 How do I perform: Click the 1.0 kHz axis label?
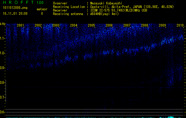pos(2,53)
